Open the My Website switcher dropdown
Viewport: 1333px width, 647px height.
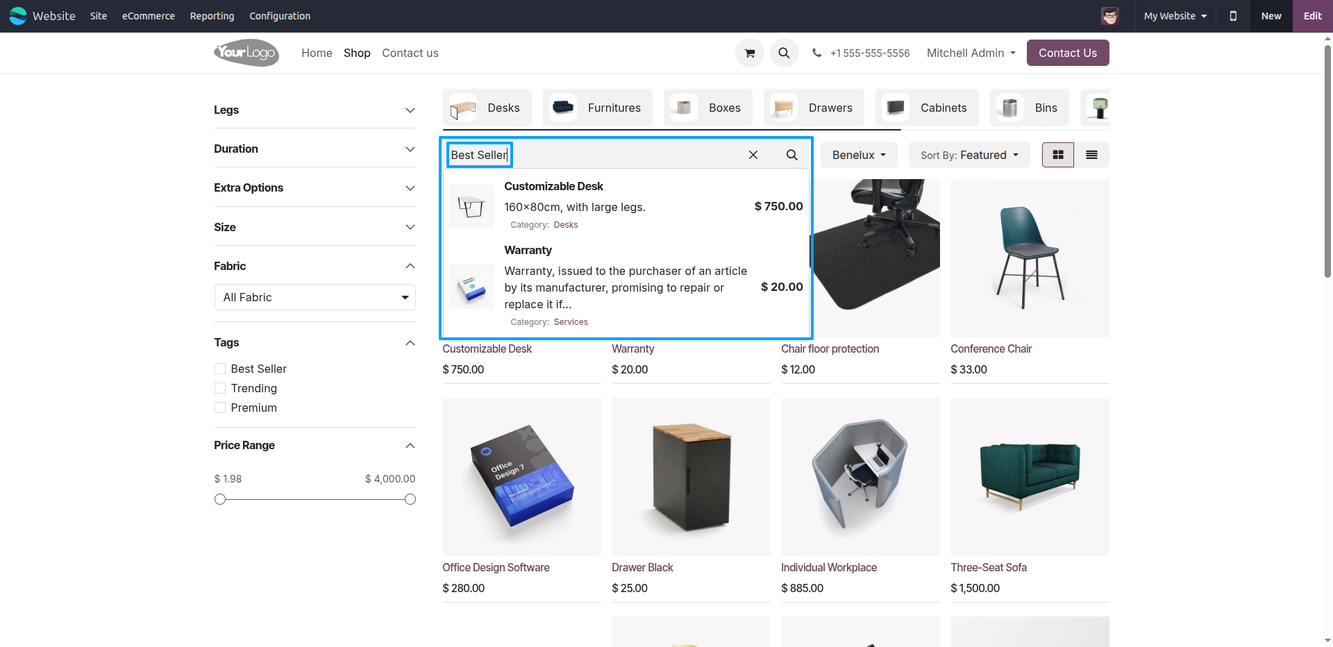click(x=1175, y=16)
